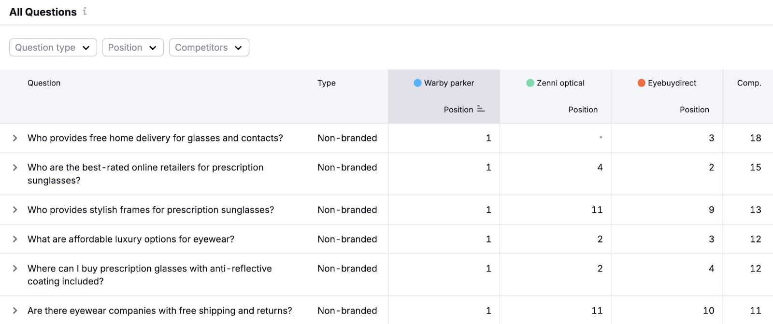The width and height of the screenshot is (773, 324).
Task: Expand the stylish frames question row
Action: tap(15, 210)
